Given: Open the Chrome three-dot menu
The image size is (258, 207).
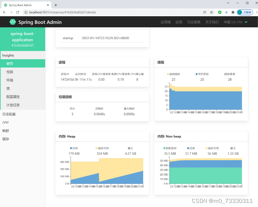Looking at the screenshot, I should tap(257, 12).
